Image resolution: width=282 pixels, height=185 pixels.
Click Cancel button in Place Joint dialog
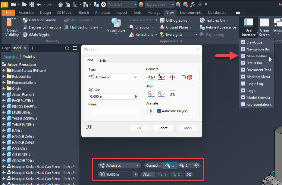(x=164, y=128)
